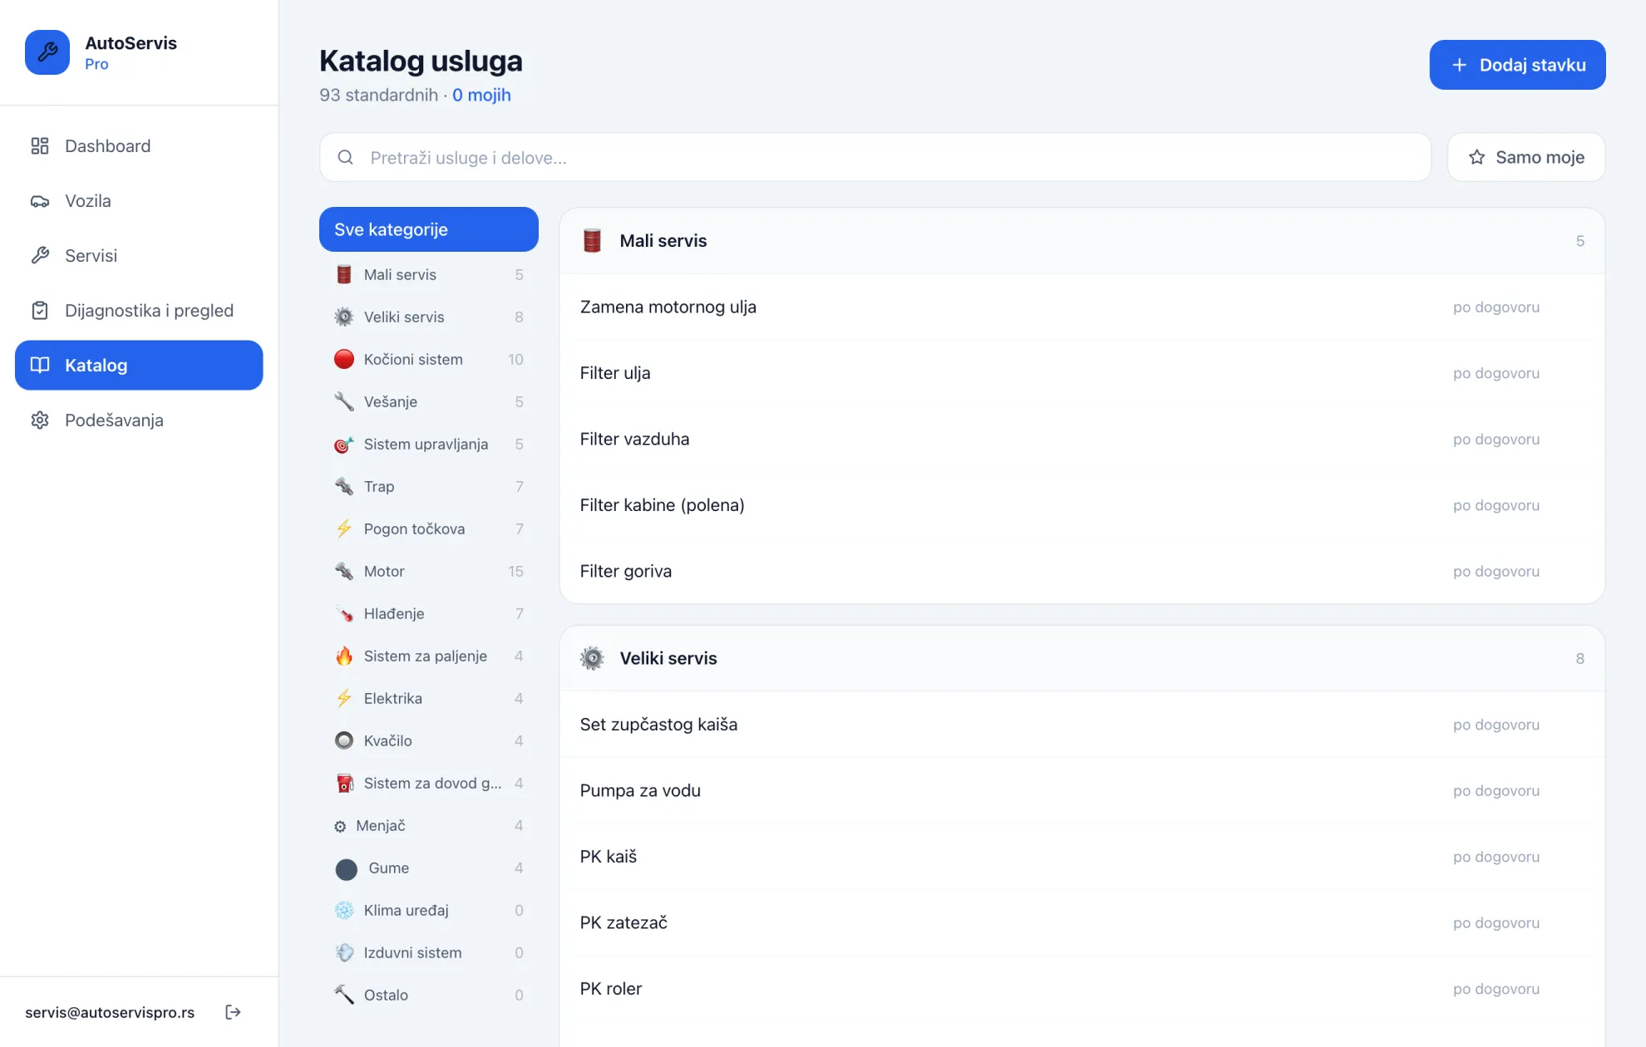
Task: Click the star icon in Samo moje
Action: pyautogui.click(x=1476, y=158)
